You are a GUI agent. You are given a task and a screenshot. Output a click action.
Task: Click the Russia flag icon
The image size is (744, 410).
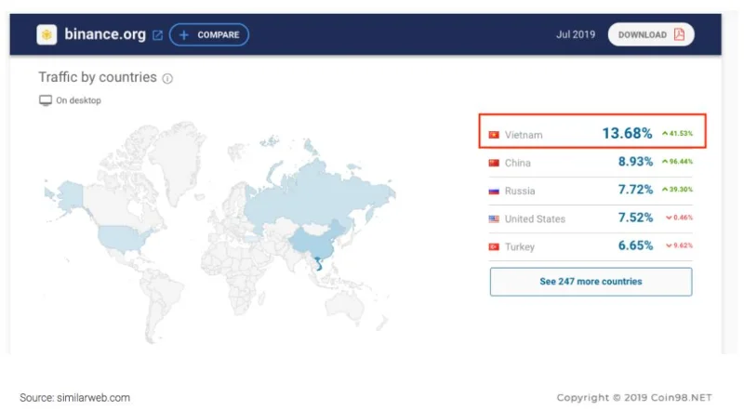pos(494,191)
